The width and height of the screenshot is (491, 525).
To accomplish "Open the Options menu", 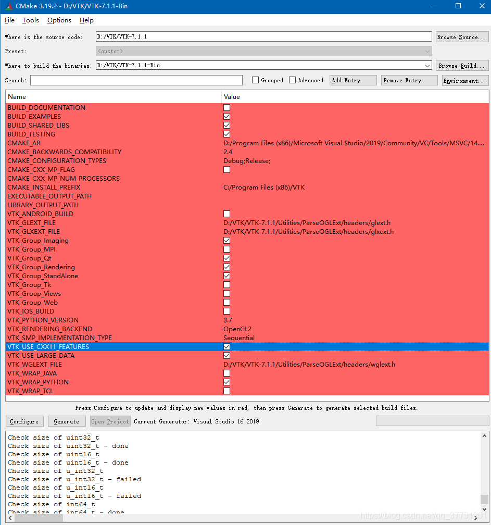I will (x=59, y=20).
